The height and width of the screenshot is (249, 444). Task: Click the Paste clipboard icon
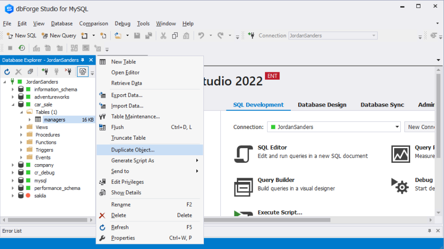tap(186, 36)
